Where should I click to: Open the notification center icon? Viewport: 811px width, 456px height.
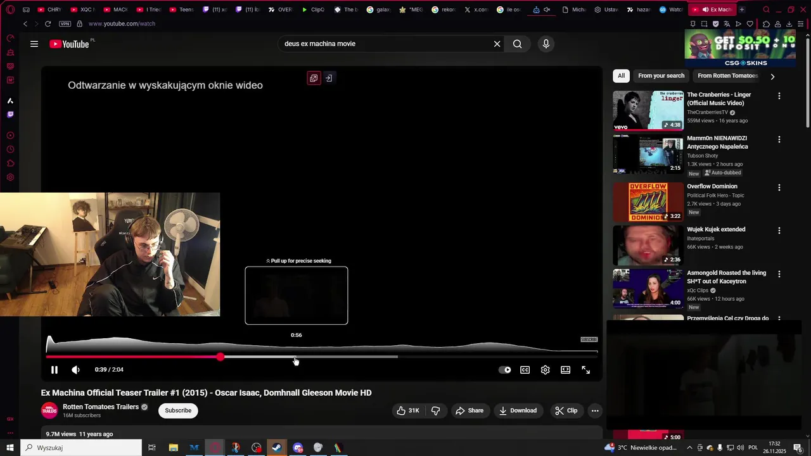798,448
